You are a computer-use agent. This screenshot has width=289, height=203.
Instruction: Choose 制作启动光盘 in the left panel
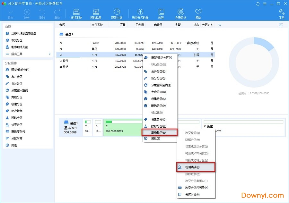(19, 47)
